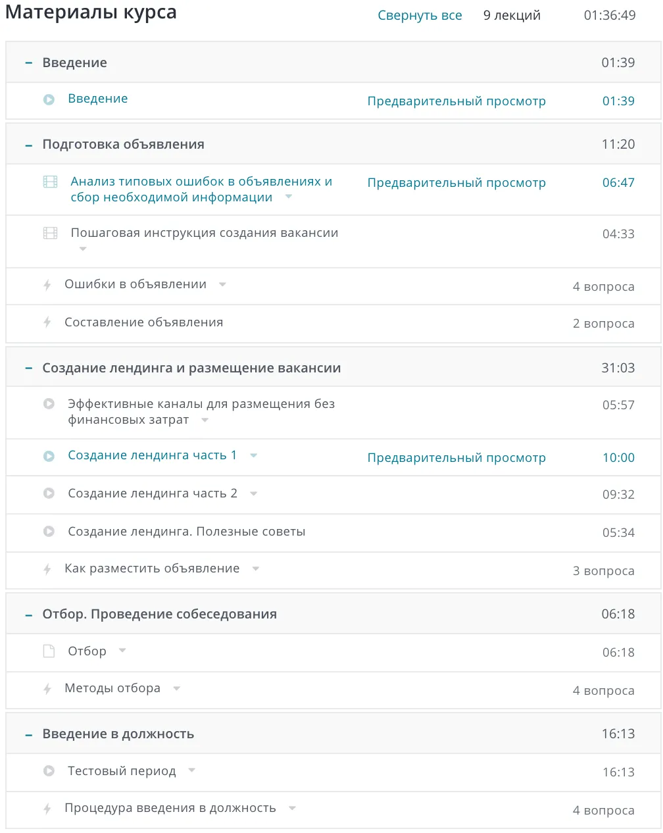
Task: Open Предварительный просмотр for Создание лендинга часть 1
Action: (456, 458)
